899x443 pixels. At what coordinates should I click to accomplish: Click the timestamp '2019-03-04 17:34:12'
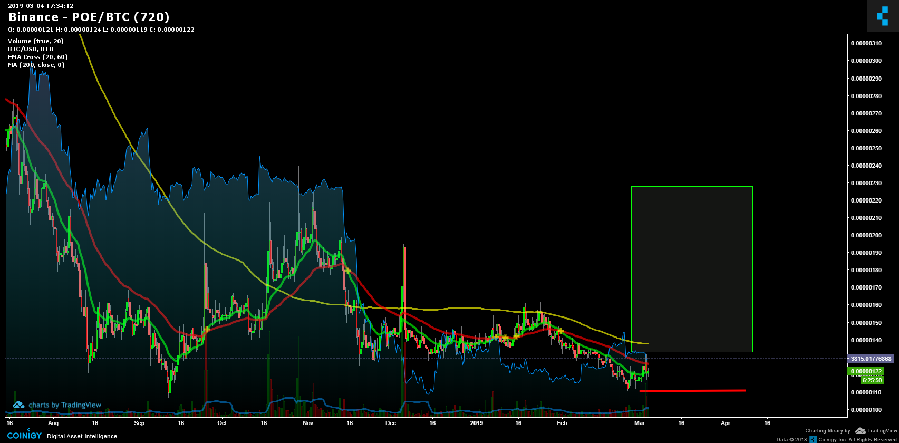tap(41, 6)
